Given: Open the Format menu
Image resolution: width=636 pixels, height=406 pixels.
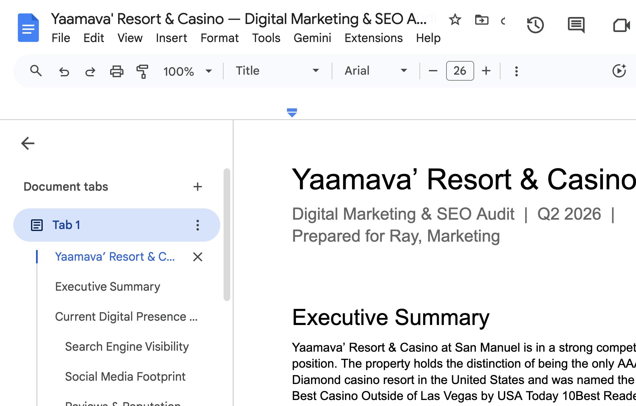Looking at the screenshot, I should 220,38.
